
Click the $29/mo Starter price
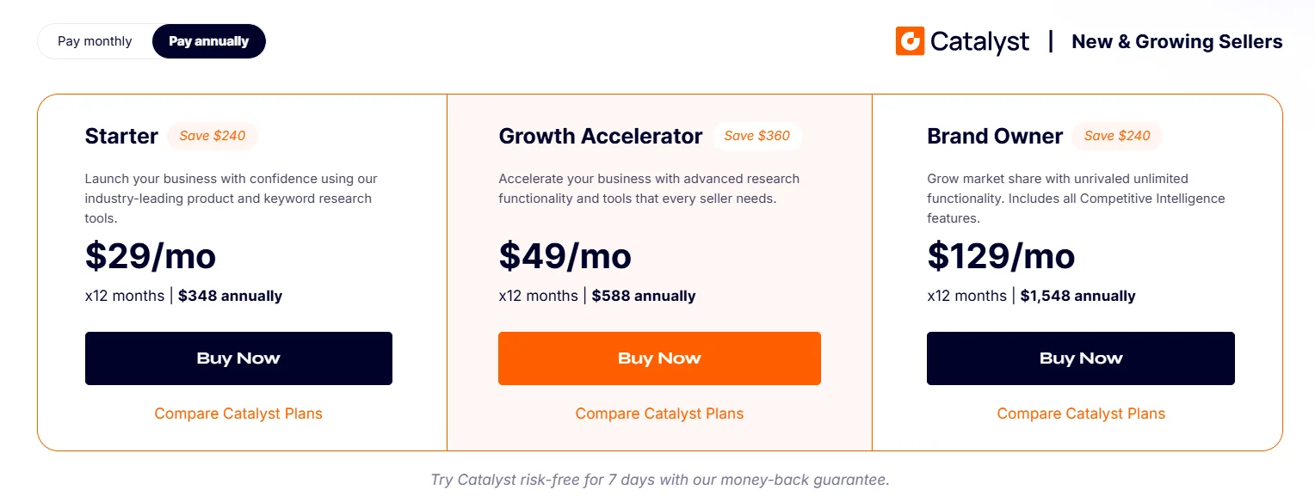(151, 256)
